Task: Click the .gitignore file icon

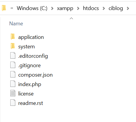Action: pos(13,65)
